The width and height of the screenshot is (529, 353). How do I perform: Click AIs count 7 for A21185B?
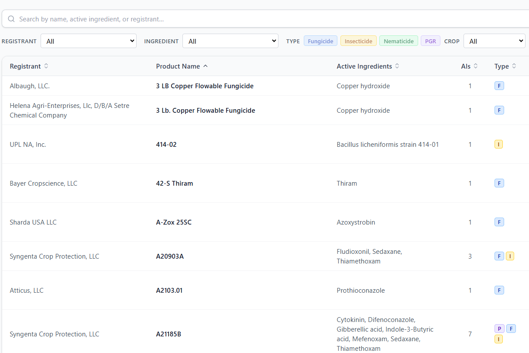click(x=470, y=334)
